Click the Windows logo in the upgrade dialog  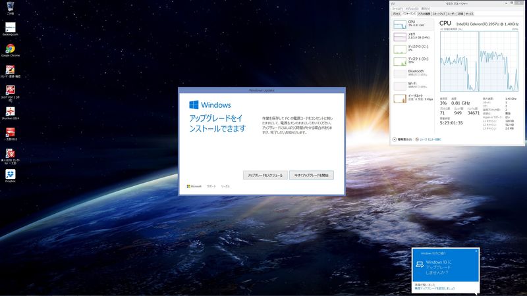[194, 105]
